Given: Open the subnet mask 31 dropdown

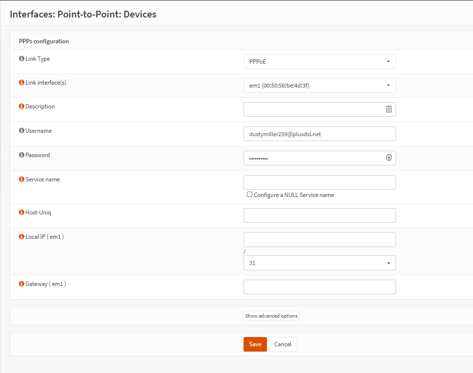Looking at the screenshot, I should click(320, 263).
